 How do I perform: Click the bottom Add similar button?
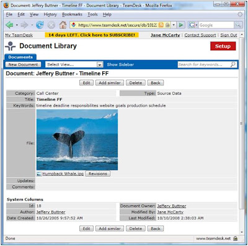tap(110, 229)
